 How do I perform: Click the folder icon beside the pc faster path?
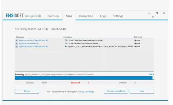pos(66,43)
